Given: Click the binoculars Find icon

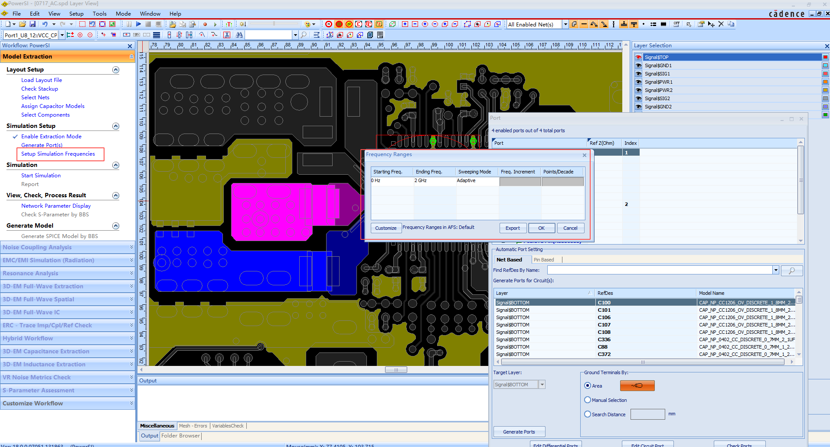Looking at the screenshot, I should pos(239,35).
